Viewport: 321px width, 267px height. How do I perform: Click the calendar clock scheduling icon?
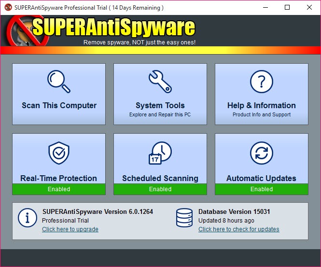click(x=160, y=153)
